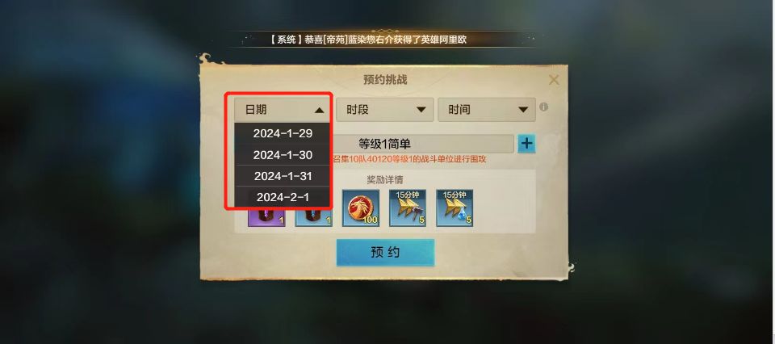Viewport: 775px width, 344px height.
Task: Select the dragon coin reward icon showing 100
Action: [x=361, y=208]
